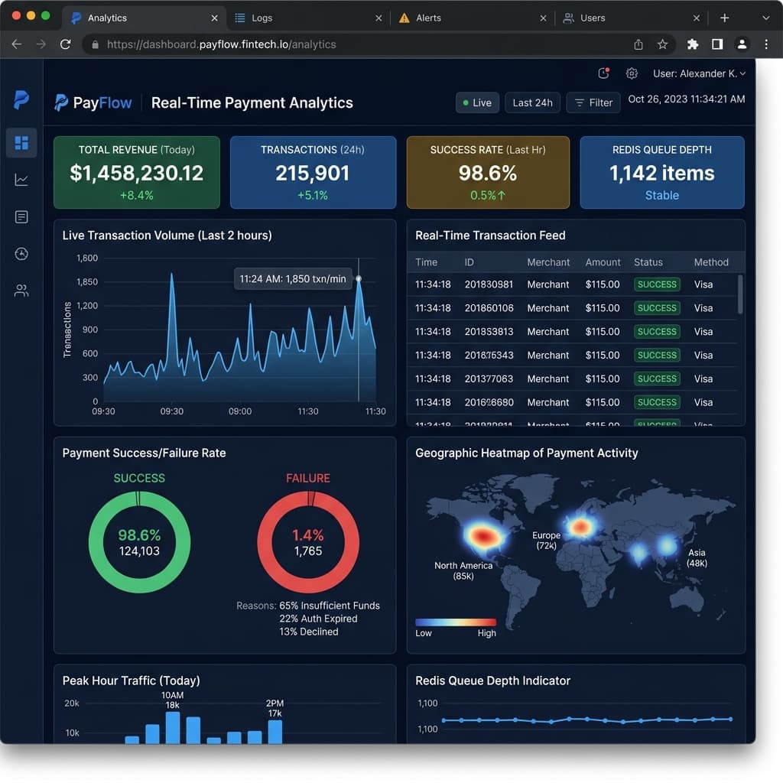Image resolution: width=783 pixels, height=783 pixels.
Task: Click the date Oct 26, 2023 timestamp
Action: click(x=687, y=99)
